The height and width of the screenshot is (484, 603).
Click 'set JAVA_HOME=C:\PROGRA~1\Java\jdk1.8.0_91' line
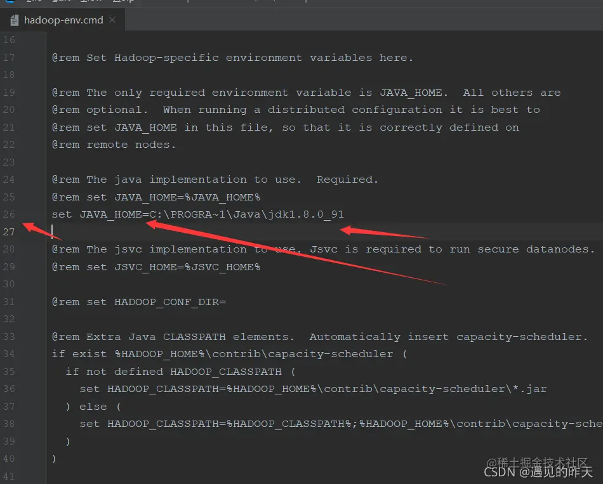197,214
